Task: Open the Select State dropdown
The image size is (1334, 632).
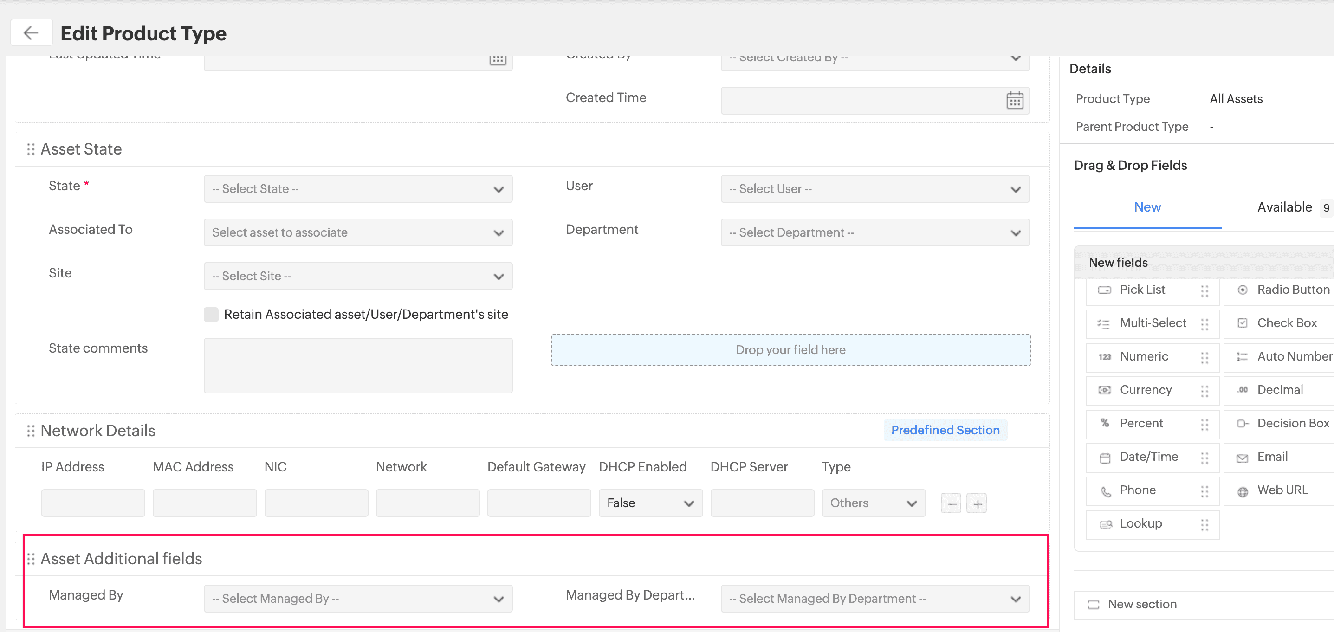Action: coord(357,189)
